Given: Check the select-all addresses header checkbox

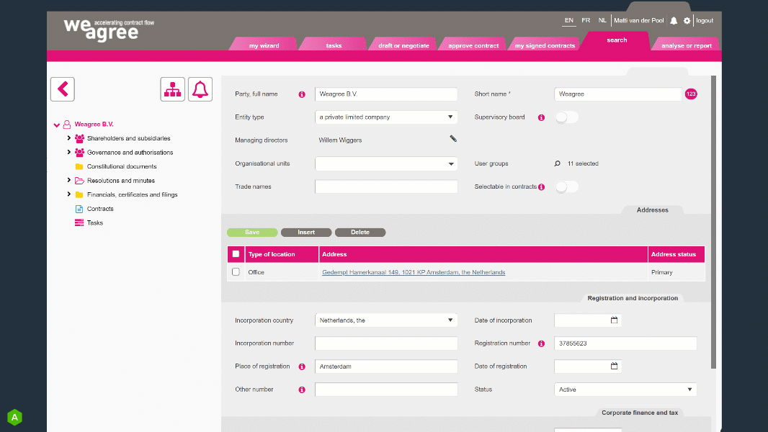Looking at the screenshot, I should coord(236,254).
